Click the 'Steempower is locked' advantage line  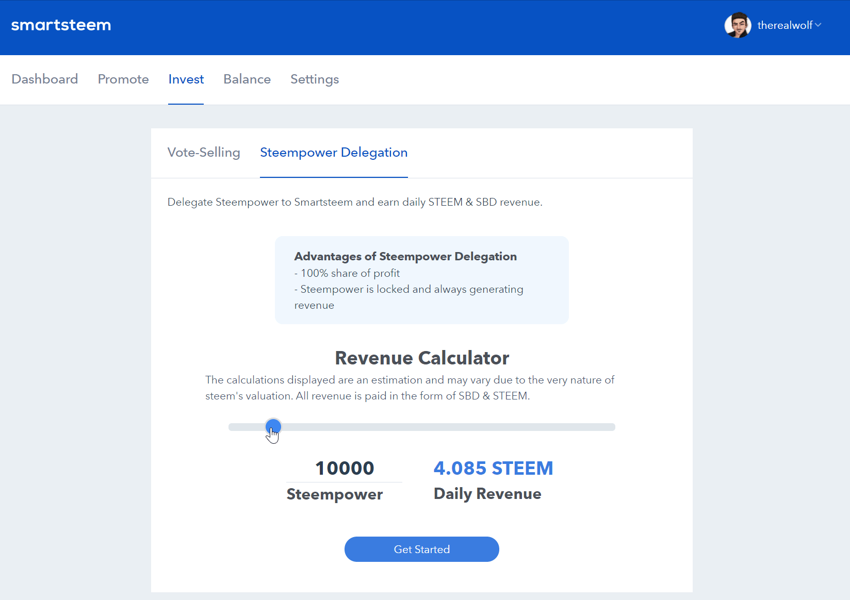(409, 297)
